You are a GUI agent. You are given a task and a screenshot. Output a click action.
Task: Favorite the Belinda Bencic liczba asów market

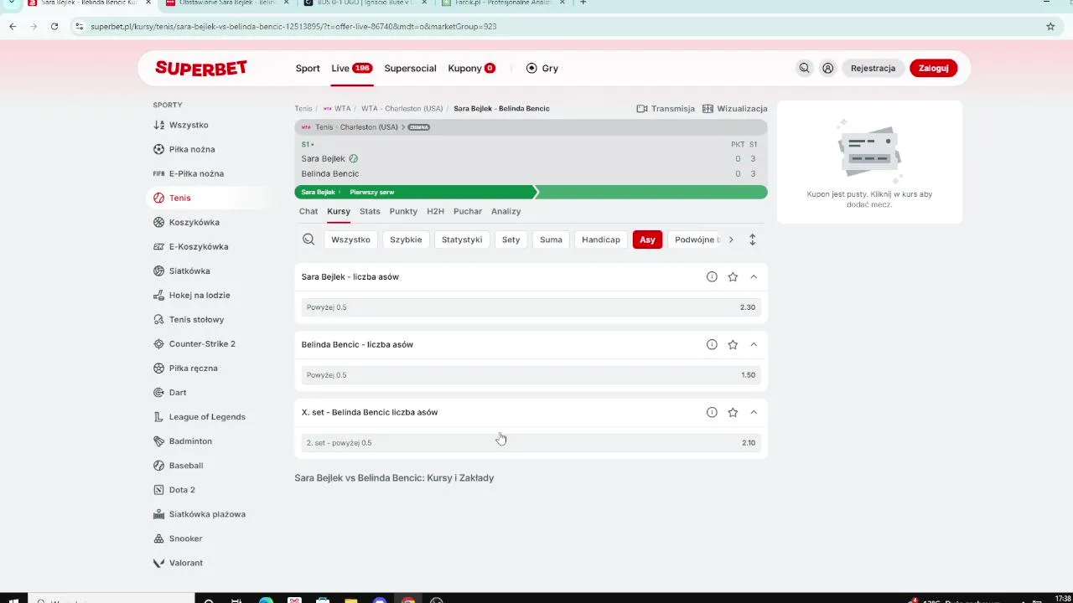pos(733,345)
